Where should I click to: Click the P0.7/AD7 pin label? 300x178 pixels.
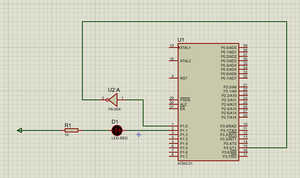[x=229, y=78]
